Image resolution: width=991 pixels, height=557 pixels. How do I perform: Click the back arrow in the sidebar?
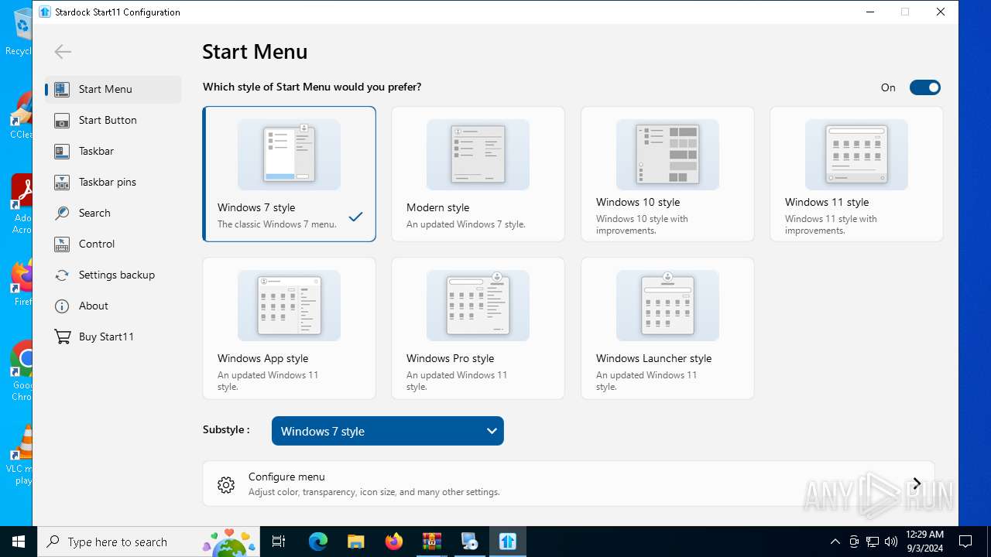63,52
